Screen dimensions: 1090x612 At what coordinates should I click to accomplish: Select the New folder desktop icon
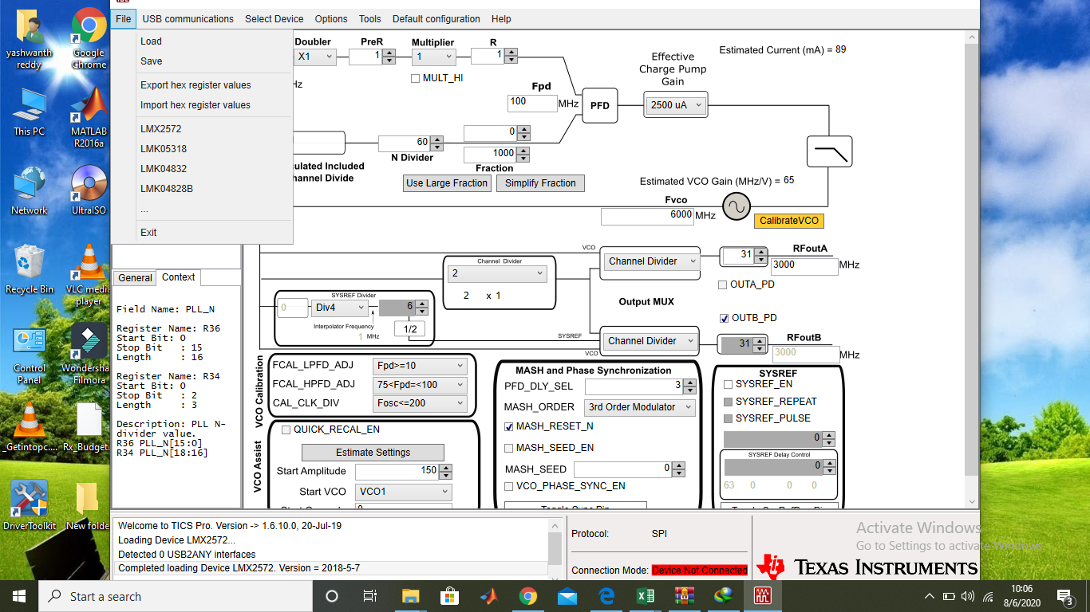pyautogui.click(x=87, y=505)
